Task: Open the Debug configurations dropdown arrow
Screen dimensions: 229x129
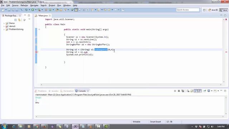Action: (x=29, y=10)
